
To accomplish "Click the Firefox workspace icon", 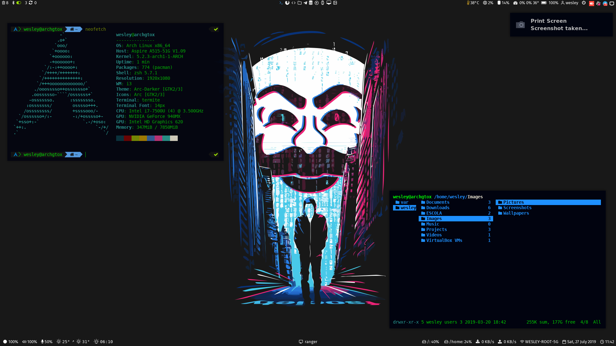I will point(287,3).
